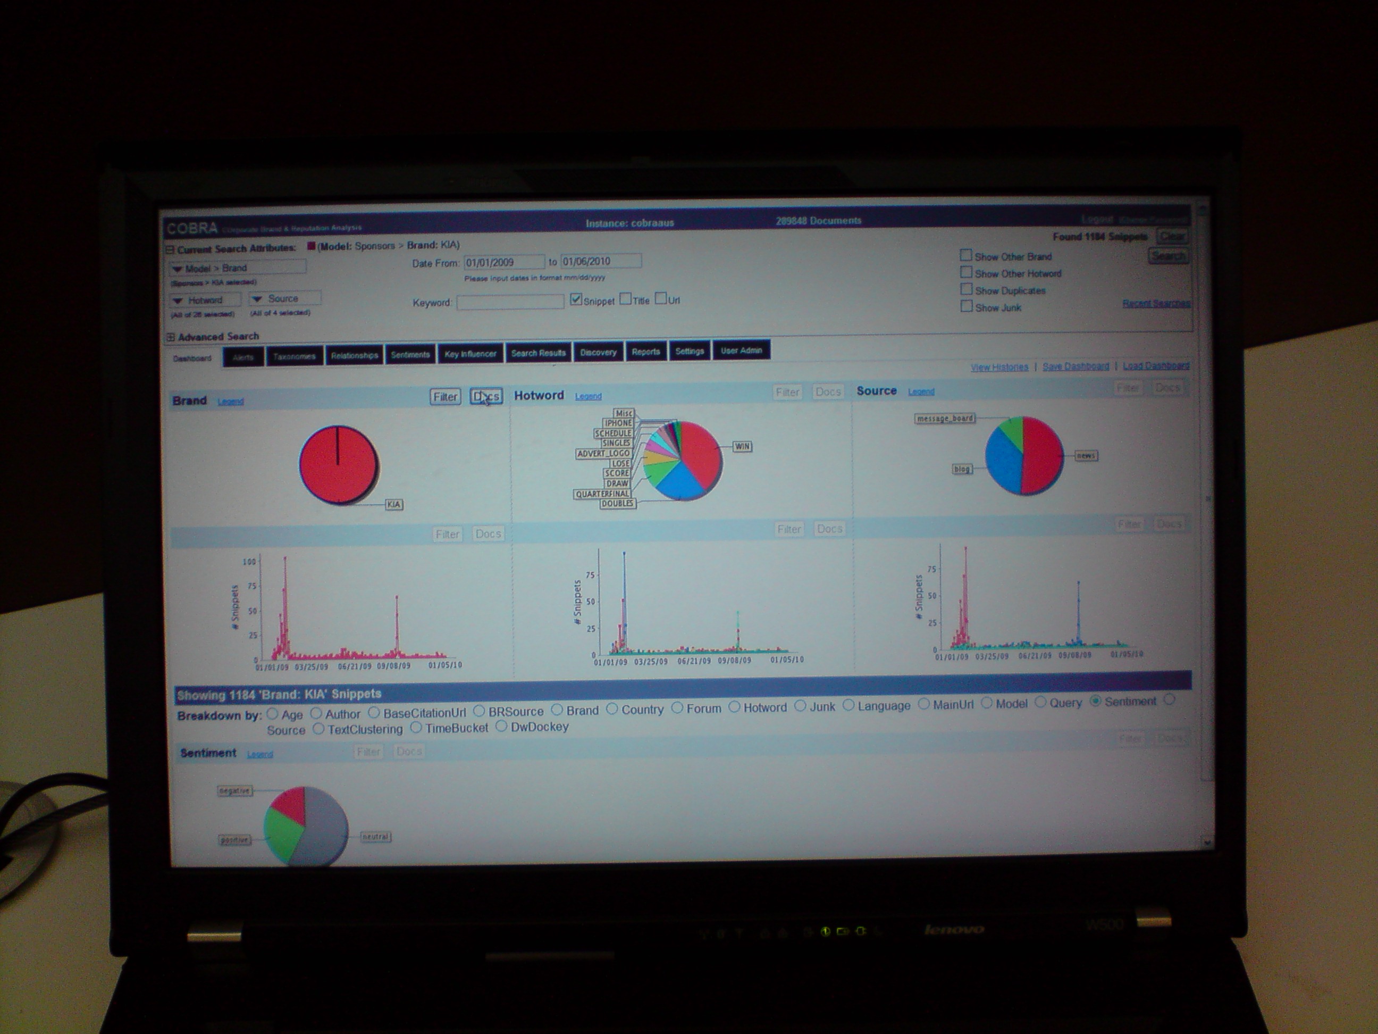The width and height of the screenshot is (1378, 1034).
Task: Open the Key Influencer tab
Action: pyautogui.click(x=470, y=353)
